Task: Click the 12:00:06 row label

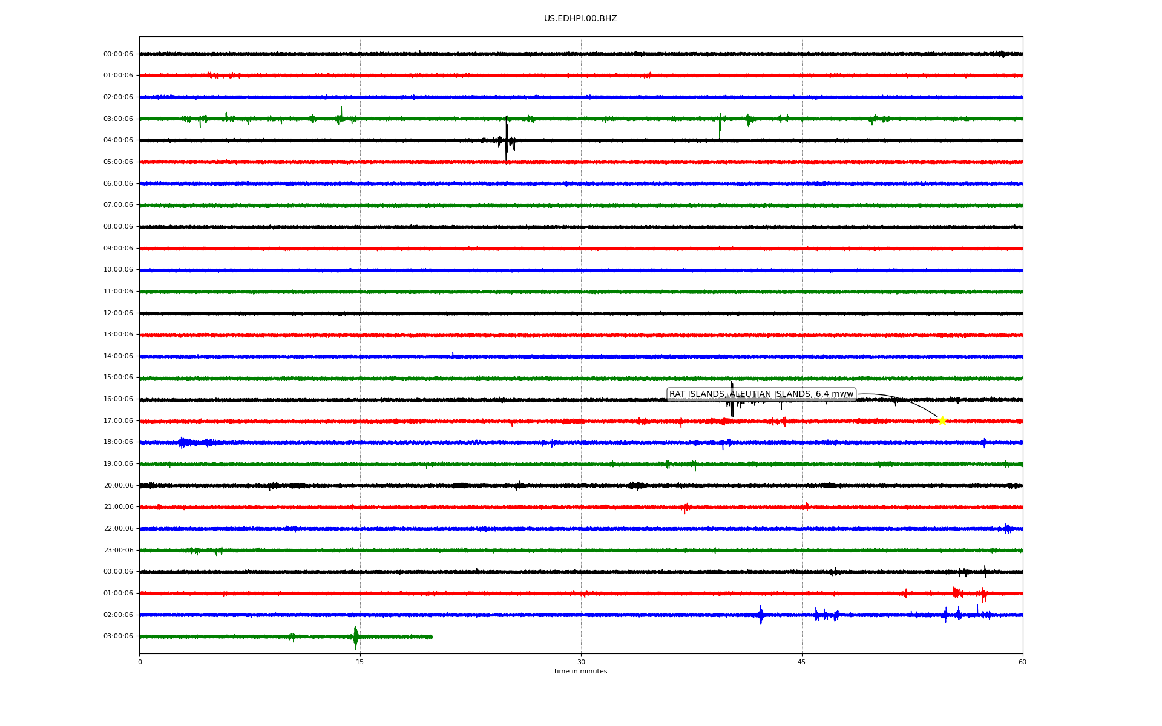Action: [118, 313]
